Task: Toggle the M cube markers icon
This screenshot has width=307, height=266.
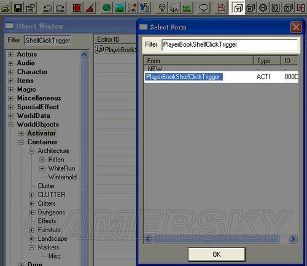Action: click(251, 8)
